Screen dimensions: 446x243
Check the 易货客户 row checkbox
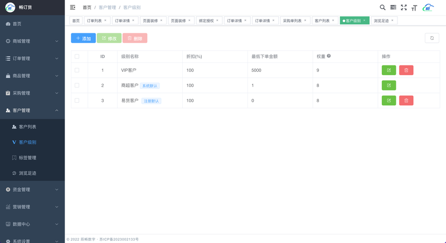click(77, 101)
